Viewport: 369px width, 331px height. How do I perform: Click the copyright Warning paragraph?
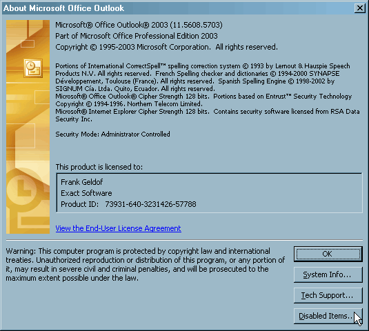[x=146, y=265]
